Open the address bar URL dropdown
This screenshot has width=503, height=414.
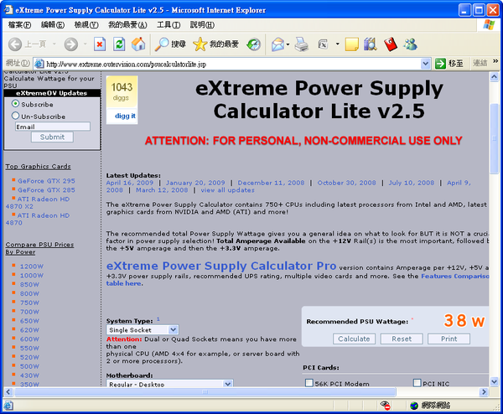point(425,64)
